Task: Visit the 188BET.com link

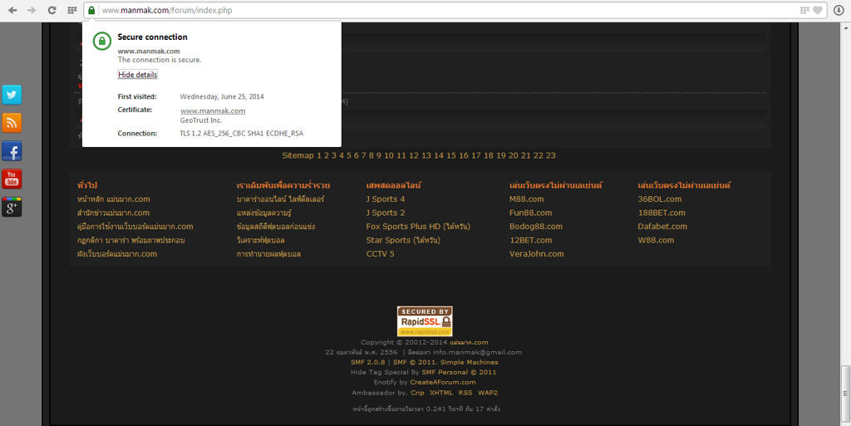Action: point(662,213)
